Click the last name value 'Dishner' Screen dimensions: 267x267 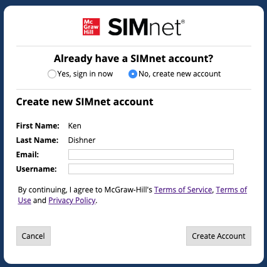pos(81,140)
